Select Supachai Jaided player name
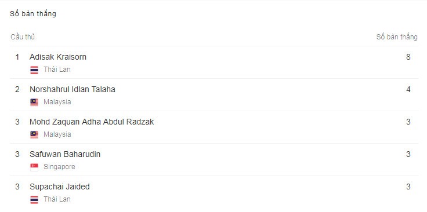427x212 pixels. [x=60, y=187]
